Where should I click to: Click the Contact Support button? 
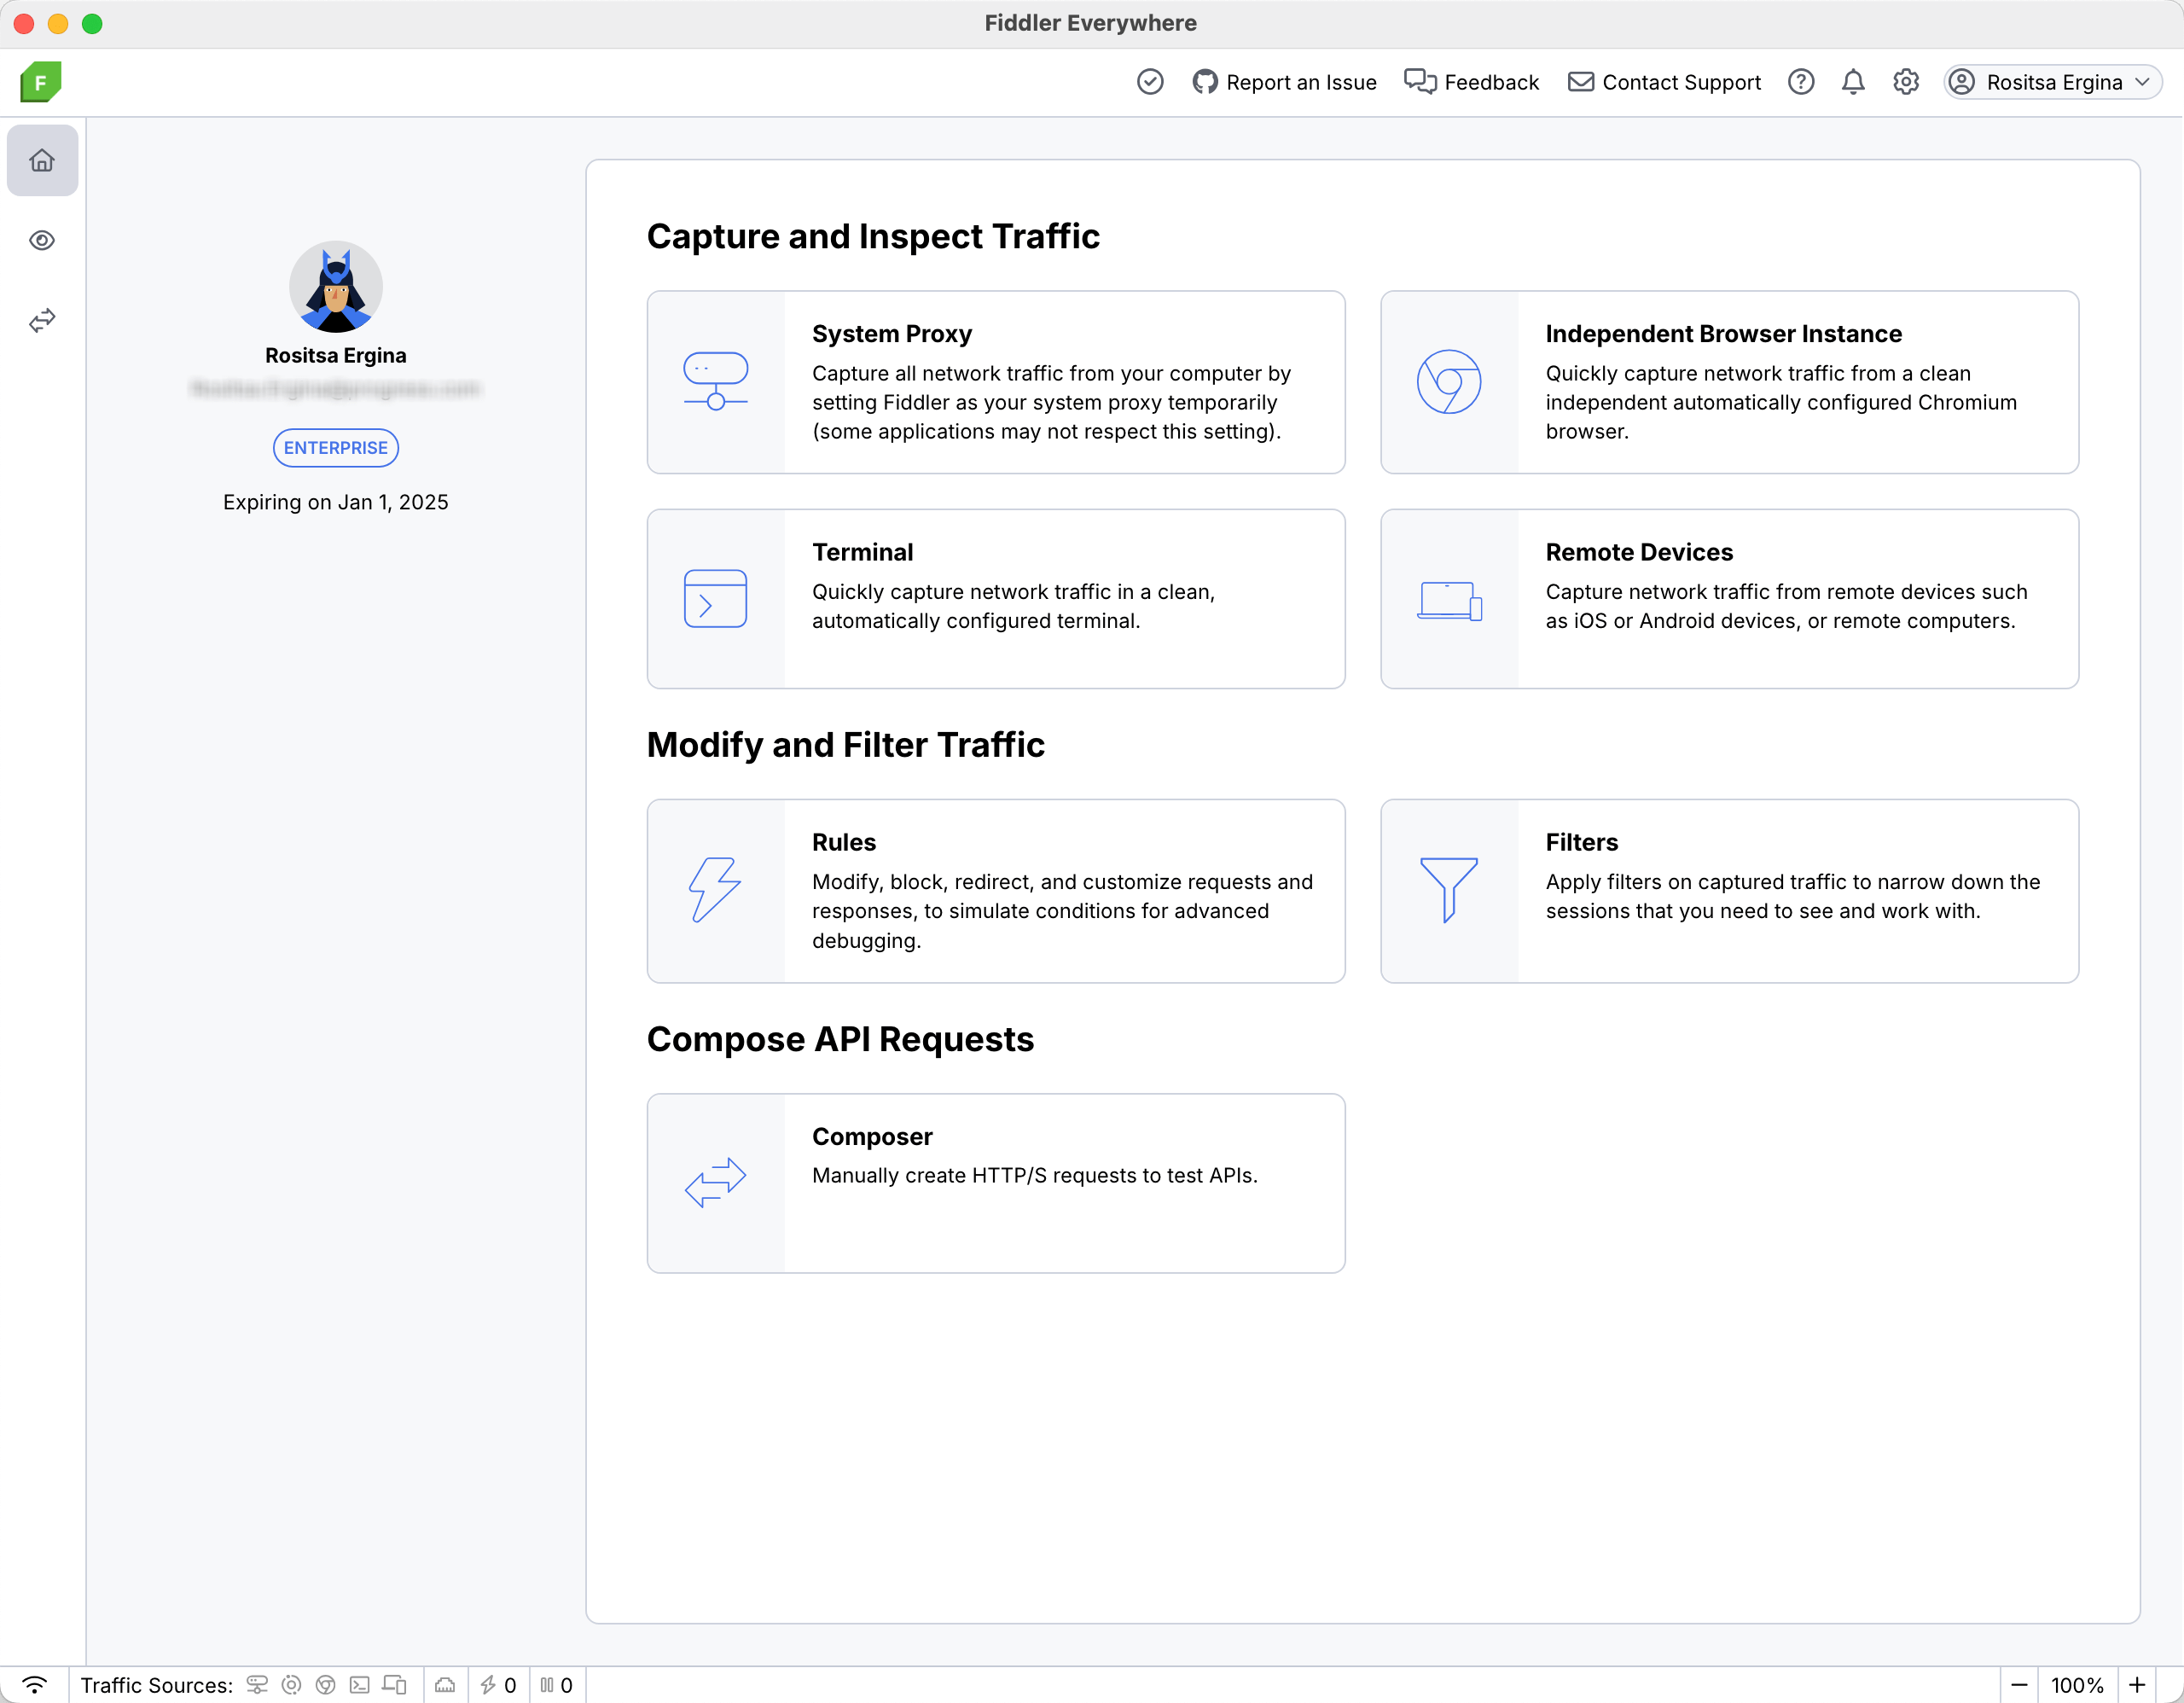1664,82
